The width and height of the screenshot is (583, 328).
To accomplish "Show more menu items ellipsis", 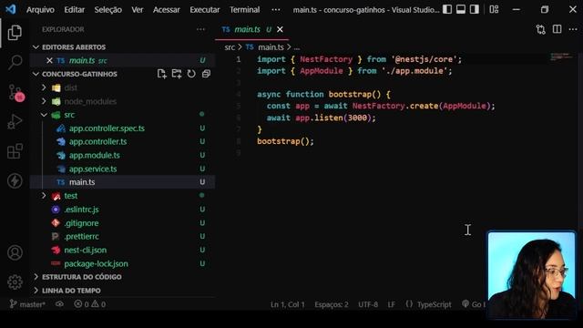I will (275, 10).
